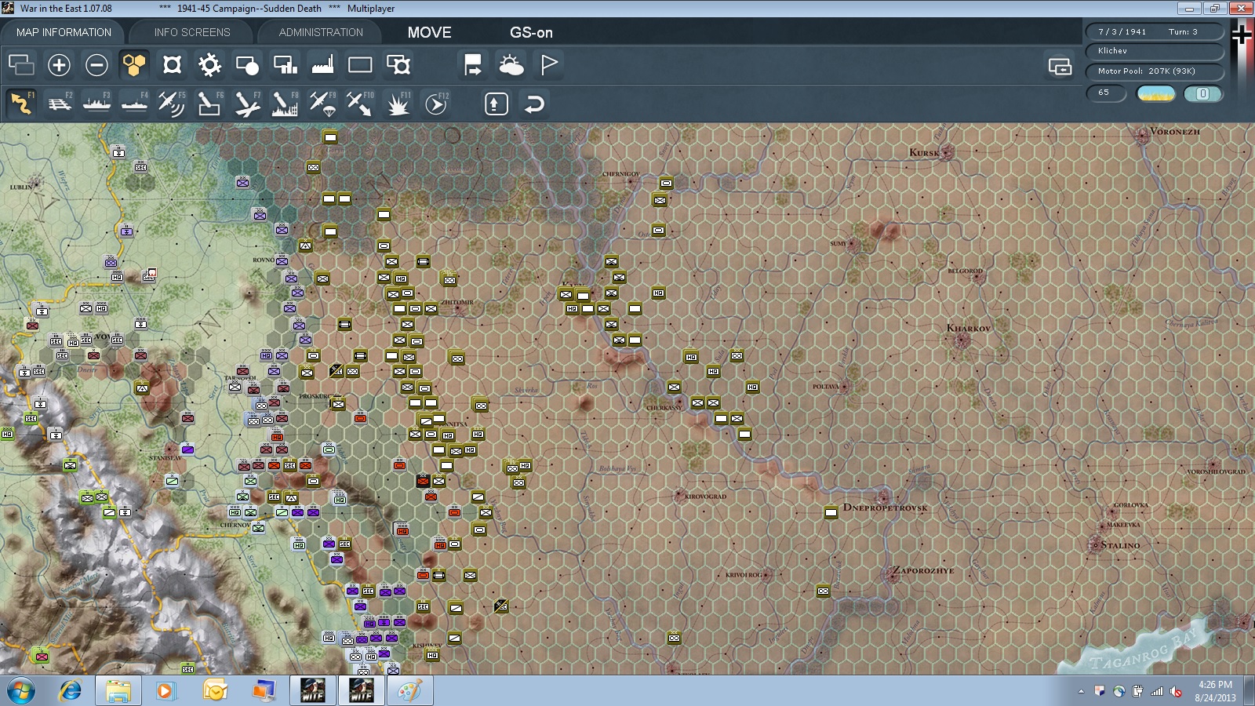1255x706 pixels.
Task: Click the value 65 box
Action: (1106, 93)
